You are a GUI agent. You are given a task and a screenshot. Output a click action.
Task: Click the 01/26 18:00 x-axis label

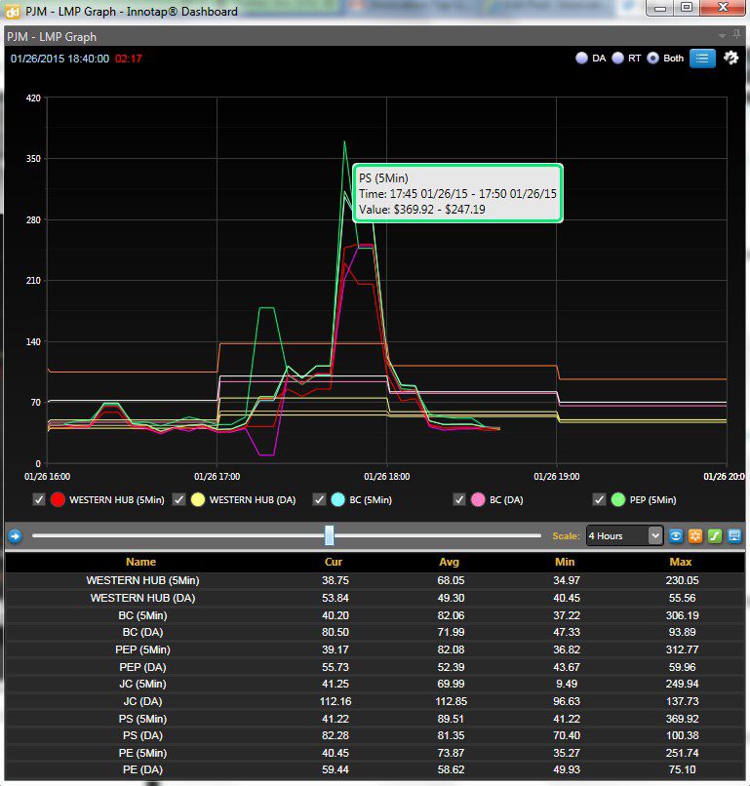pyautogui.click(x=386, y=477)
